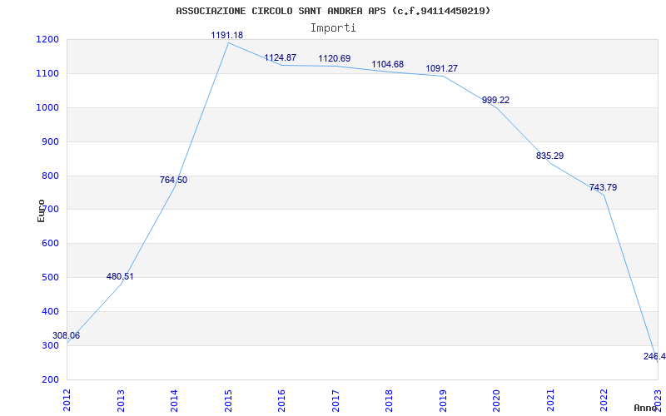Viewport: 666px width, 416px height.
Task: Click the 800 y-axis tick label
Action: (50, 176)
